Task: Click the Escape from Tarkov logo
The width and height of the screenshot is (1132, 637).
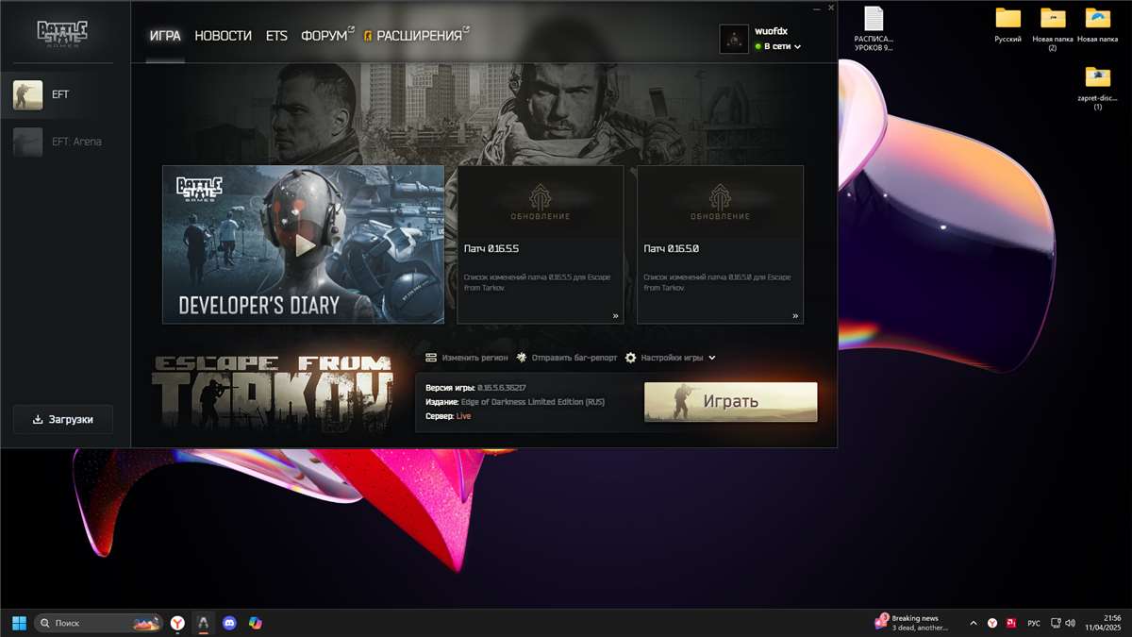Action: point(273,392)
